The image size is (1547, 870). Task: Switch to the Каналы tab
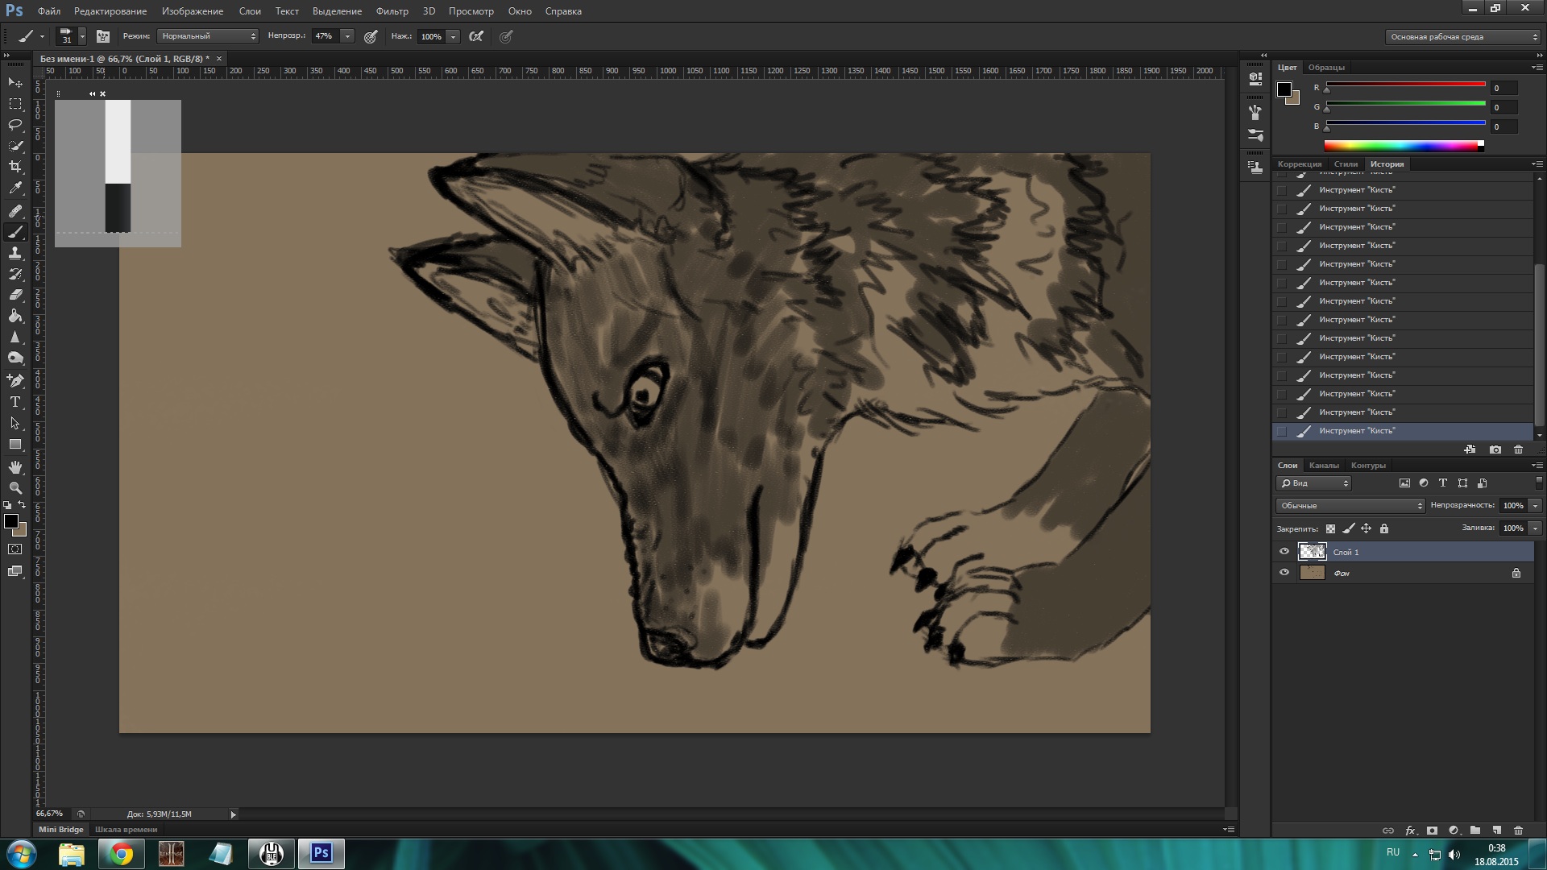[x=1324, y=465]
